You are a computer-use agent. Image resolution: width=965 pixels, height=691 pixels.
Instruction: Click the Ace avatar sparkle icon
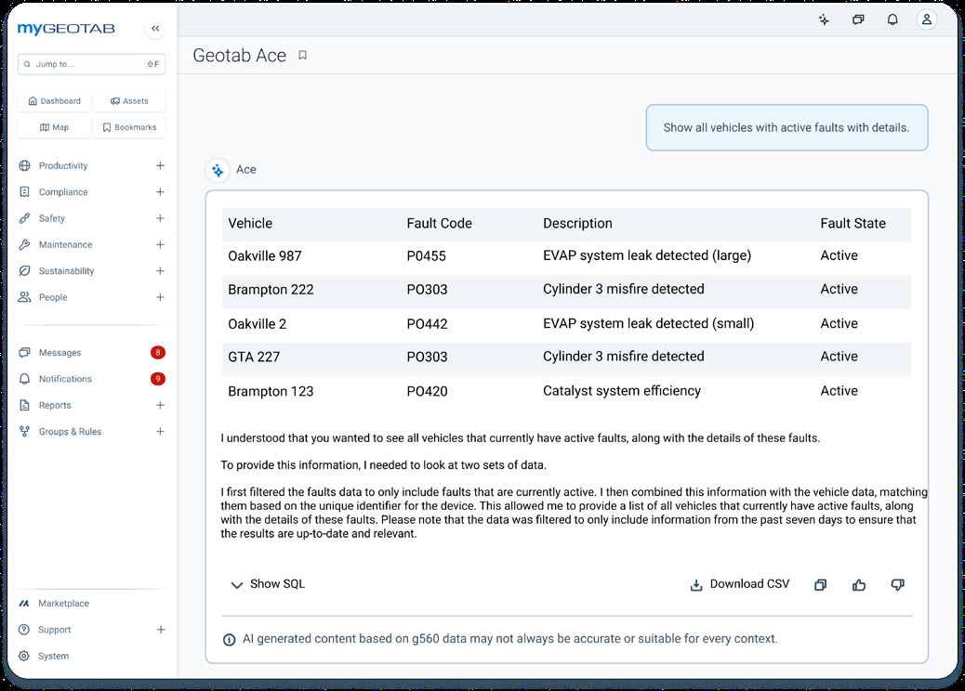point(218,170)
